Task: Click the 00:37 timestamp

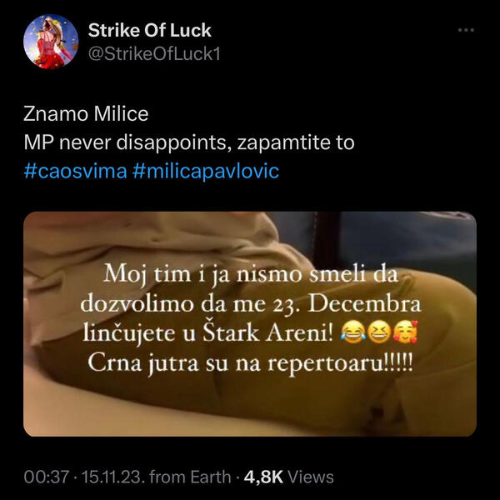Action: 46,477
